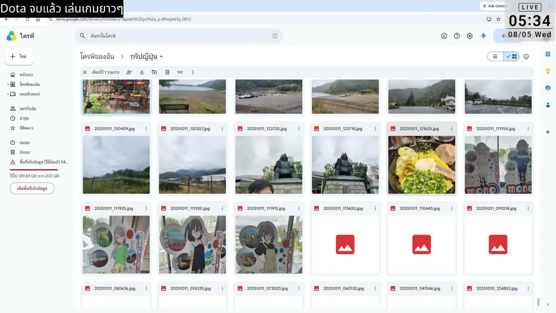Image resolution: width=556 pixels, height=313 pixels.
Task: Open the Settings gear in Drive
Action: (470, 36)
